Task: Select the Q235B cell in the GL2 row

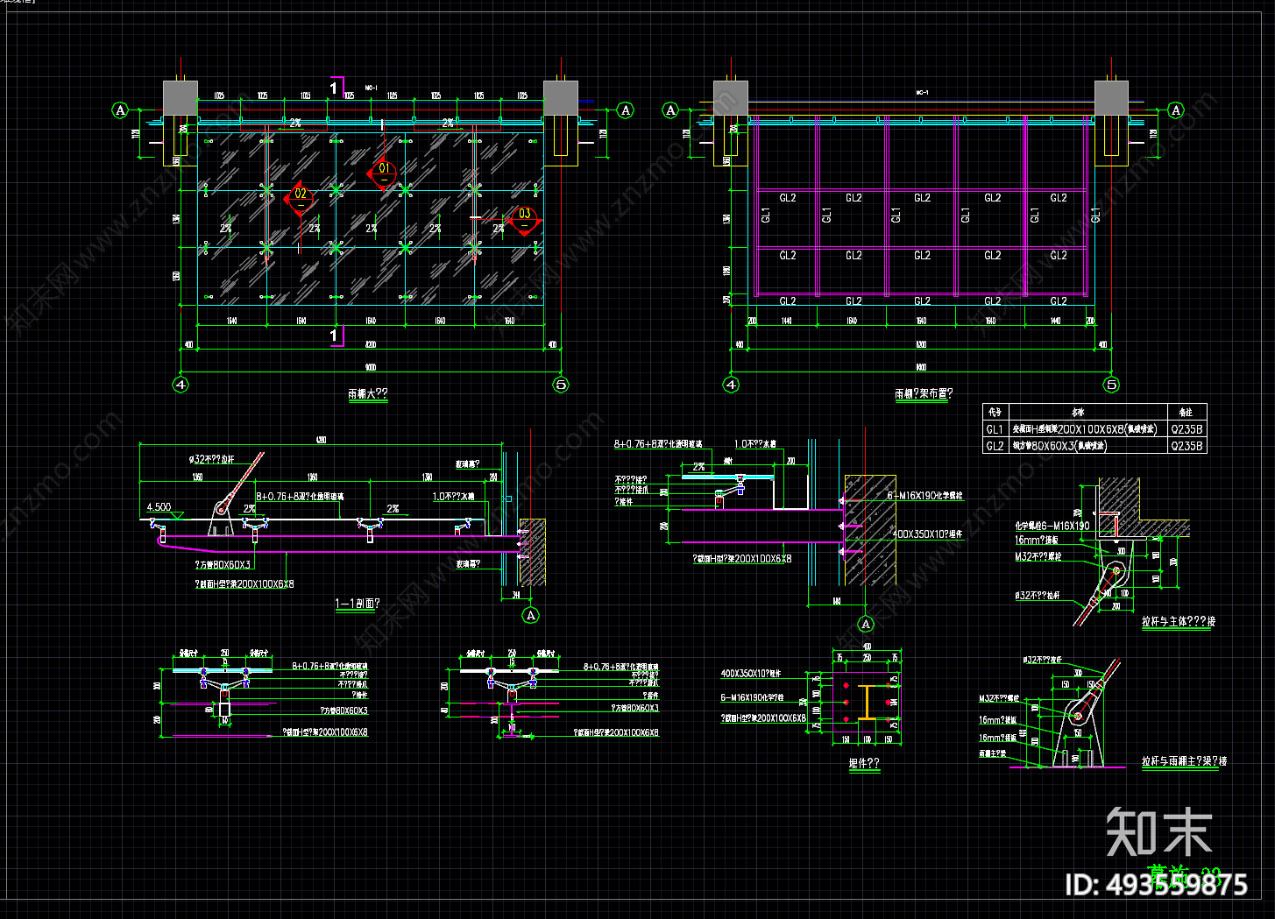Action: pos(1186,446)
